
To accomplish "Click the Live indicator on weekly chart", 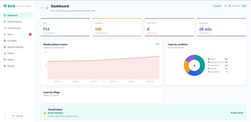I will pos(157,44).
